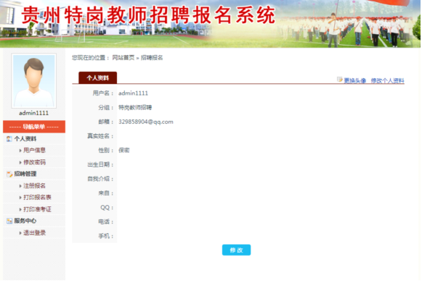422x281 pixels.
Task: Select the 个人资料 tab
Action: (x=98, y=77)
